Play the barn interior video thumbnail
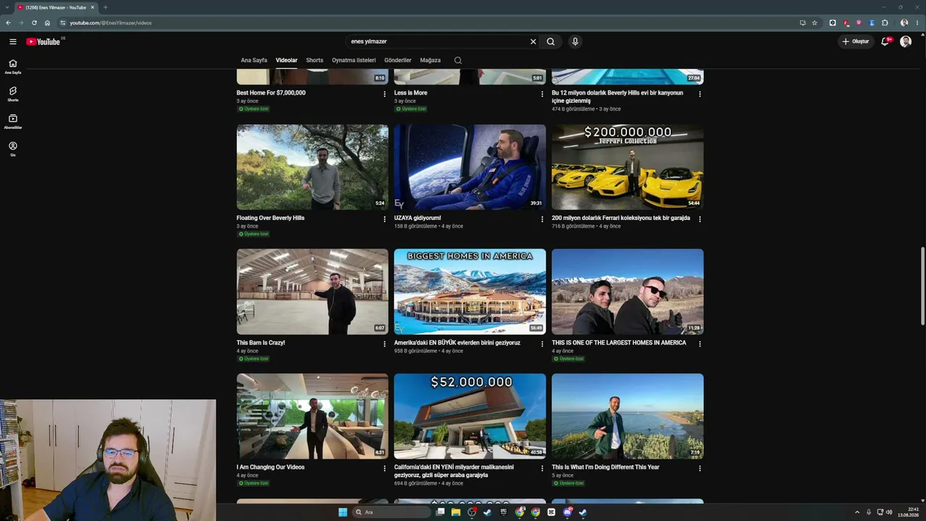This screenshot has height=521, width=926. click(x=313, y=292)
